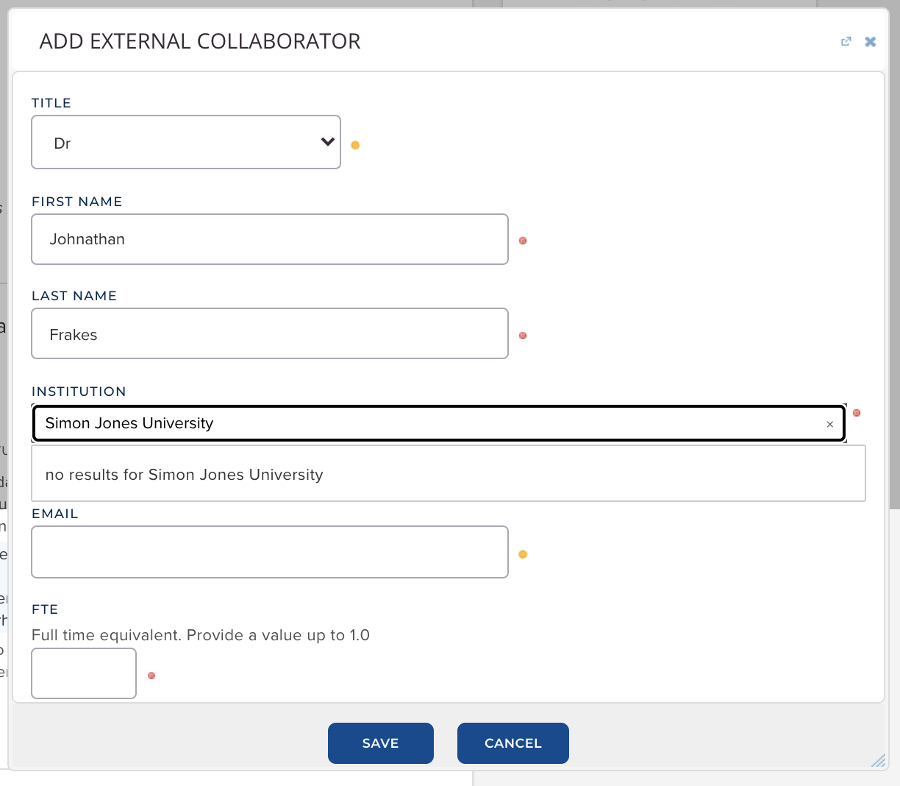Click the First Name field containing Johnathan
Viewport: 900px width, 786px height.
click(x=269, y=239)
